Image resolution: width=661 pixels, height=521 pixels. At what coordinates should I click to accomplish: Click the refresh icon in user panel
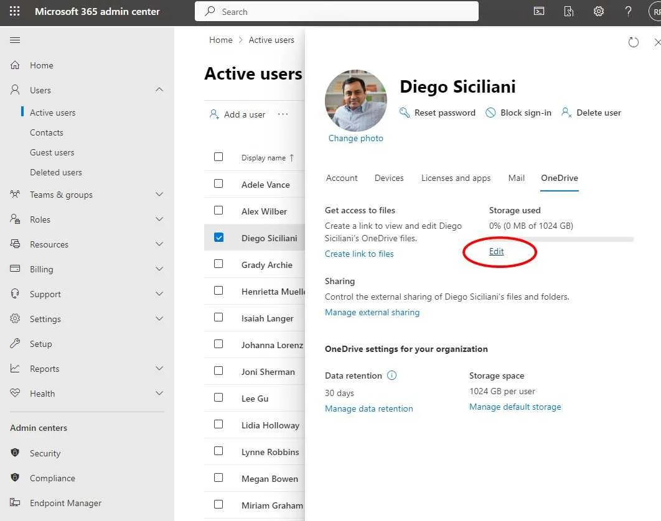click(x=633, y=42)
